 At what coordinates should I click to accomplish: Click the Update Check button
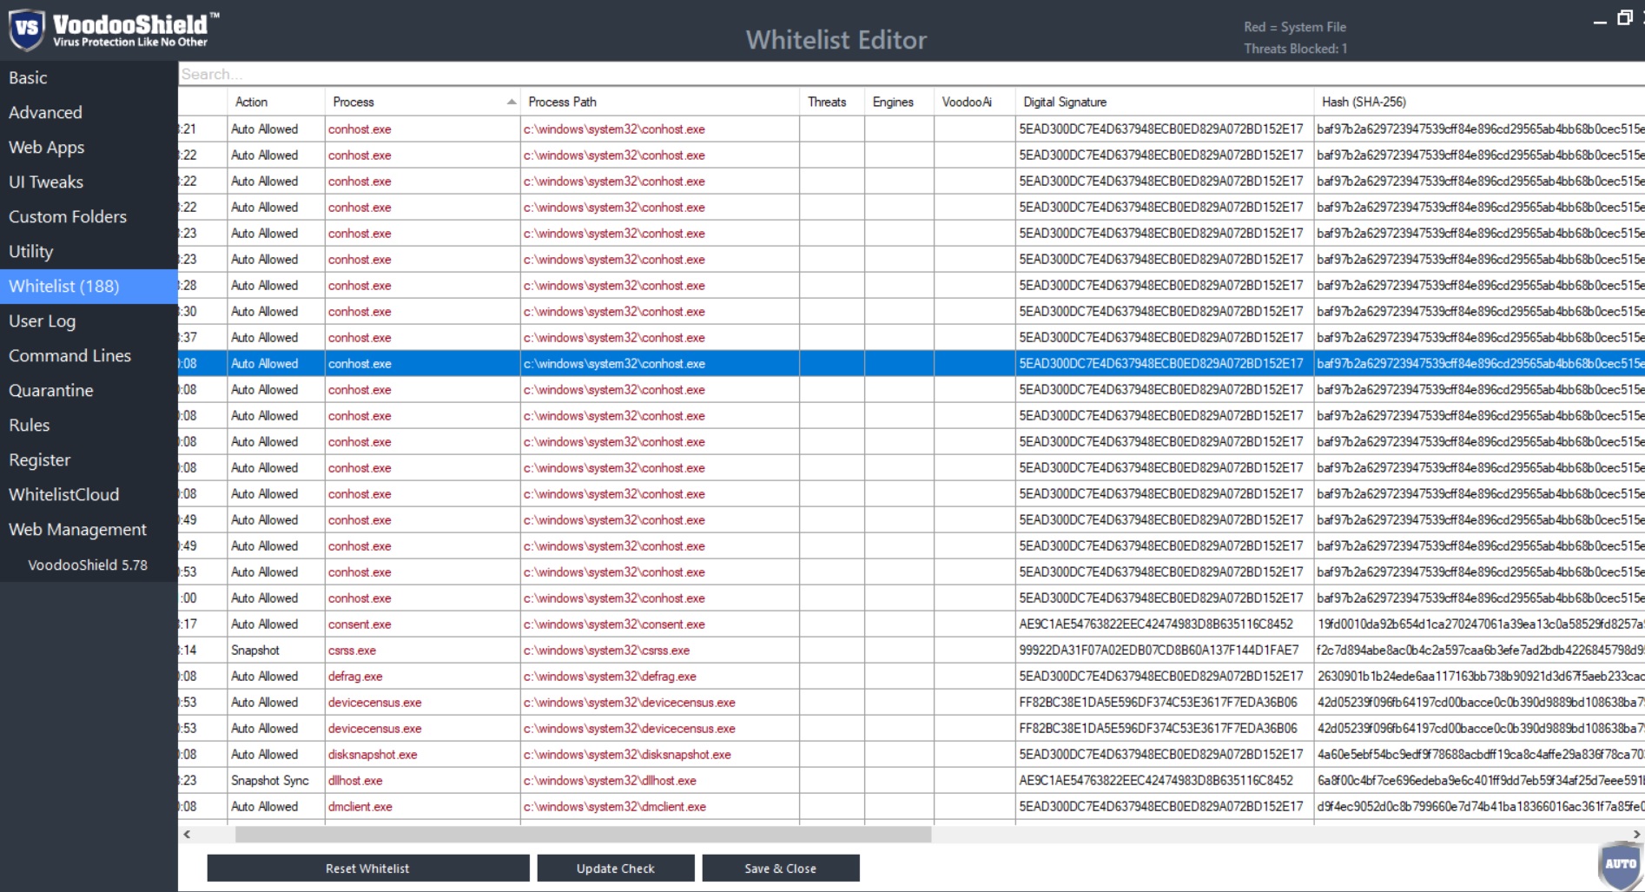click(616, 869)
